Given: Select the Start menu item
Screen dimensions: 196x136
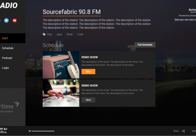Looking at the screenshot, I should 13,38.
